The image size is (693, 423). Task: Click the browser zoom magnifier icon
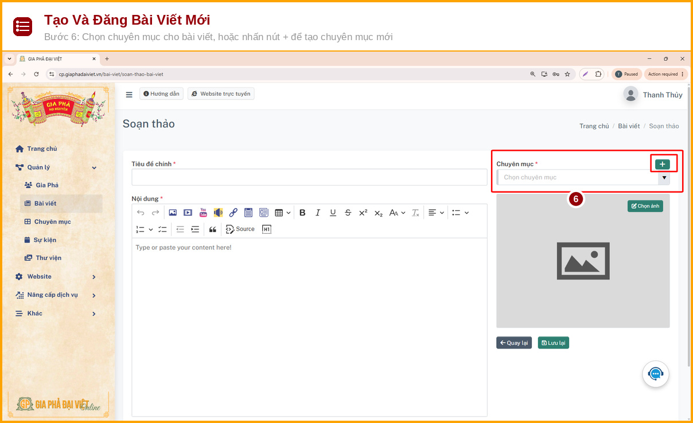tap(533, 74)
